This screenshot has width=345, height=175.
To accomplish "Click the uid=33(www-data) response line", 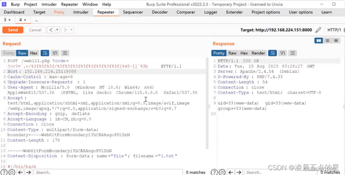I will [262, 103].
